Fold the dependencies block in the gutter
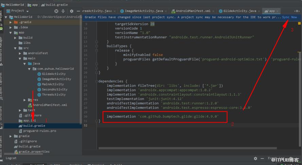 tap(97, 81)
